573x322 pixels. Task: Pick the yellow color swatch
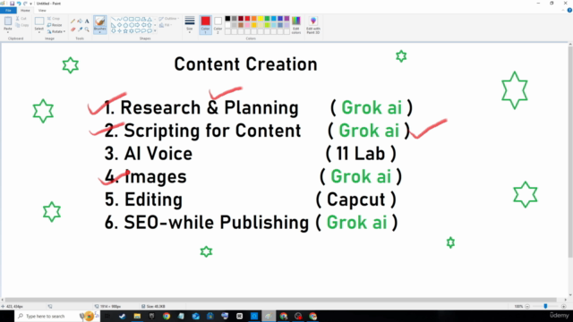pos(261,19)
